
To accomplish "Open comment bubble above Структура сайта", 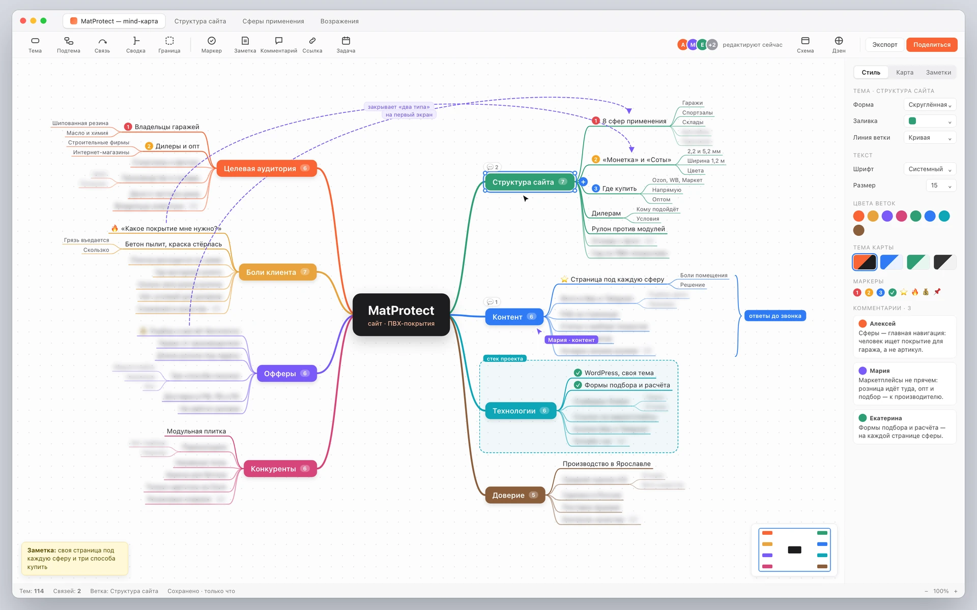I will coord(492,167).
